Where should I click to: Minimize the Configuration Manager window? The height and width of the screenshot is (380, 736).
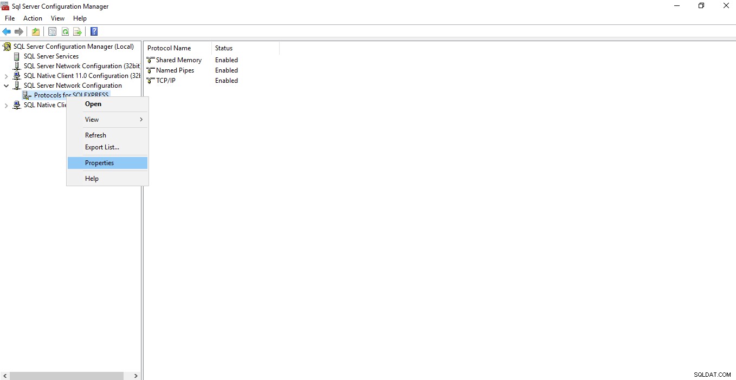click(x=677, y=6)
